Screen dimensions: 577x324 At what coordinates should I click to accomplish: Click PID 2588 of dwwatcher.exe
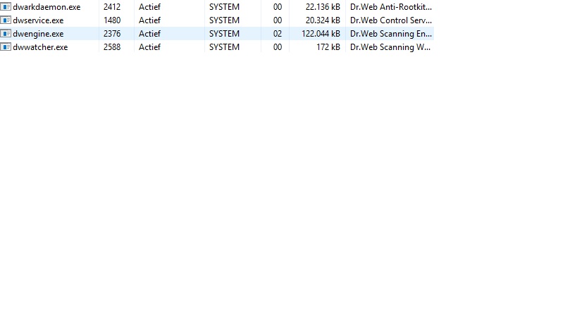tap(112, 47)
